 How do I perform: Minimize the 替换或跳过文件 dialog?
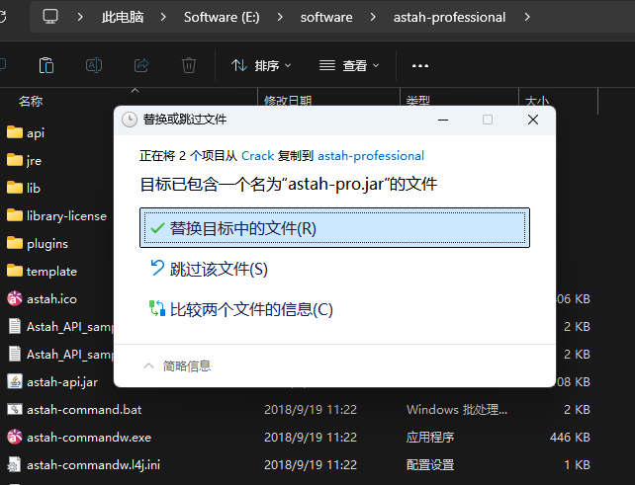tap(443, 120)
